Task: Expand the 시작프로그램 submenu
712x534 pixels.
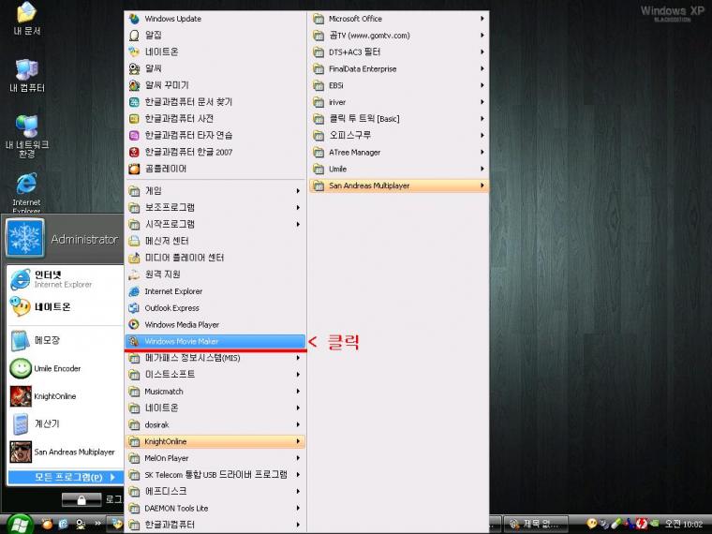Action: [x=215, y=224]
